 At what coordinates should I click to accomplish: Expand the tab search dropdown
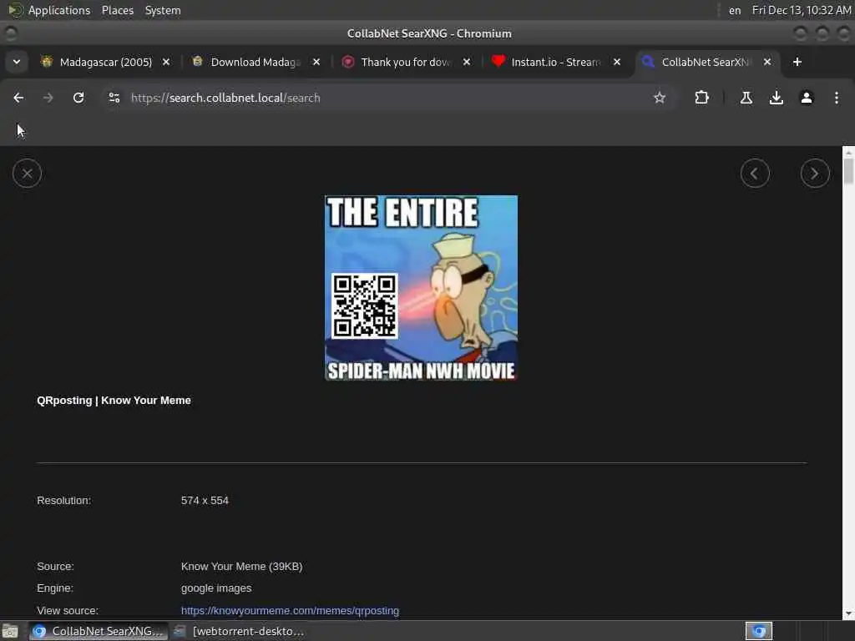point(17,62)
